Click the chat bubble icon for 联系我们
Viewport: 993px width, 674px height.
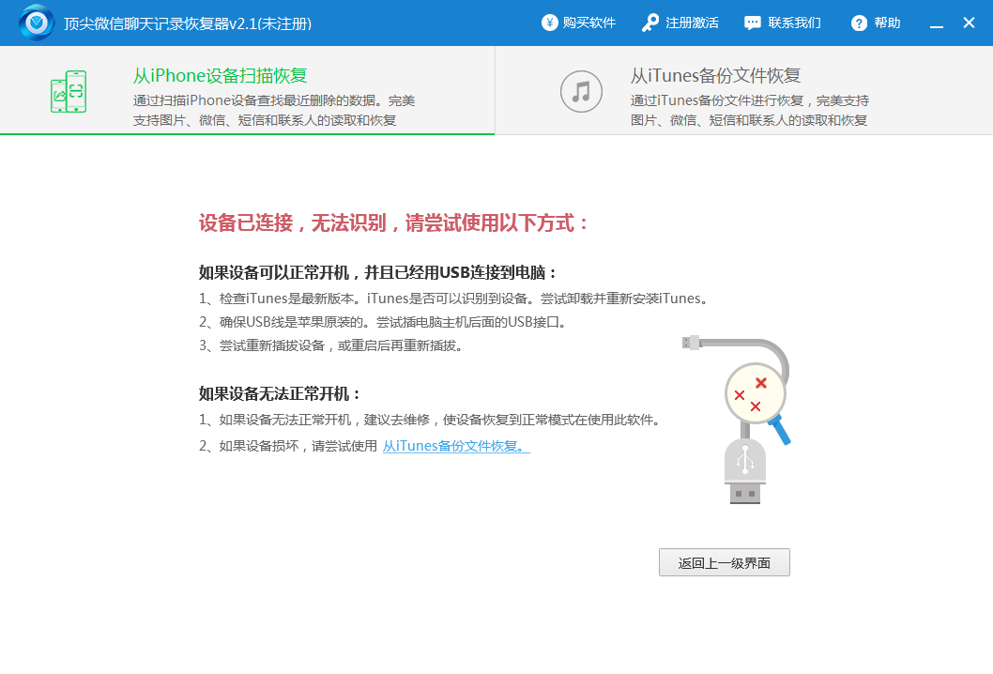pos(753,23)
